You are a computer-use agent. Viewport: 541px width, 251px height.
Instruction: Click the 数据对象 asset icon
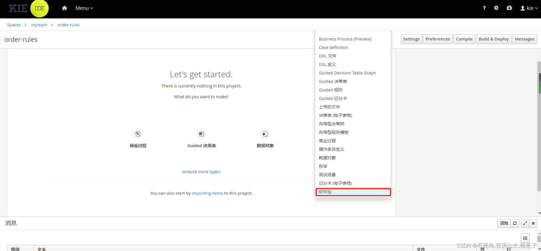pos(265,134)
